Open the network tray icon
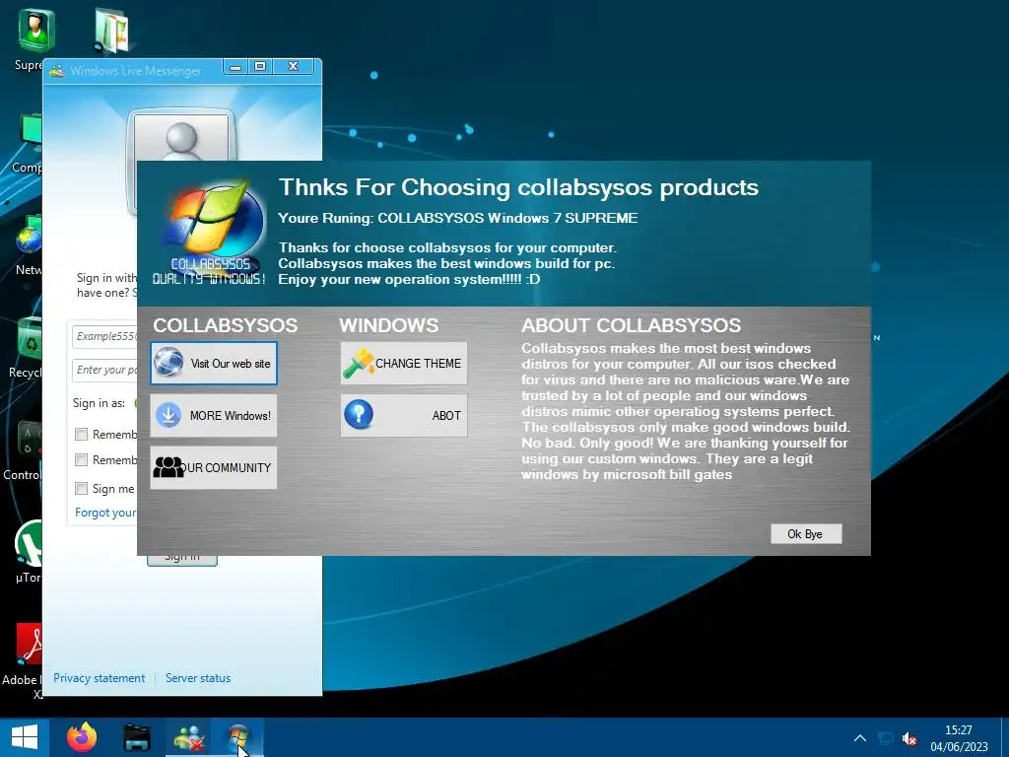Screen dimensions: 1009x757 coord(886,738)
